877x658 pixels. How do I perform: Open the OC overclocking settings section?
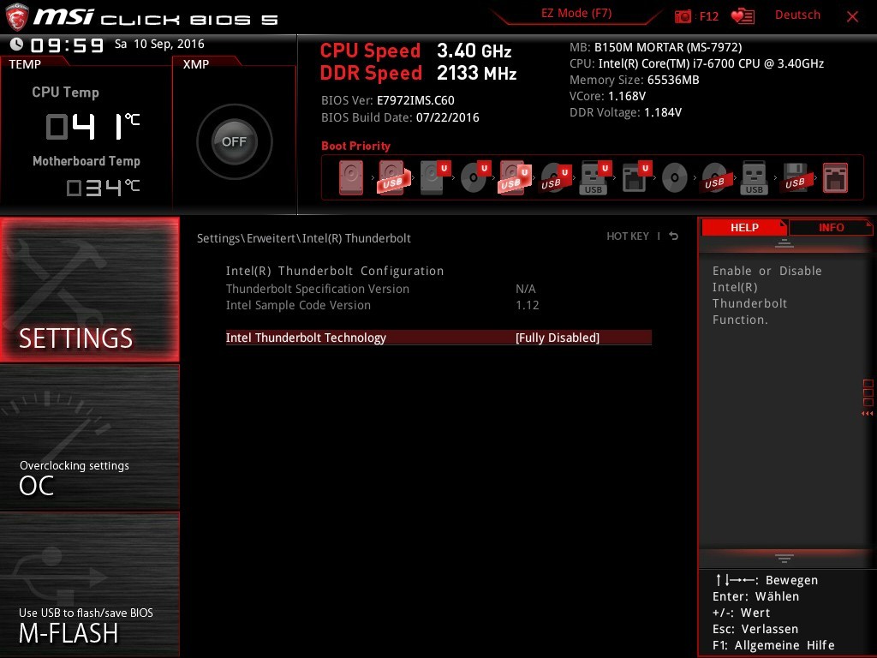89,438
